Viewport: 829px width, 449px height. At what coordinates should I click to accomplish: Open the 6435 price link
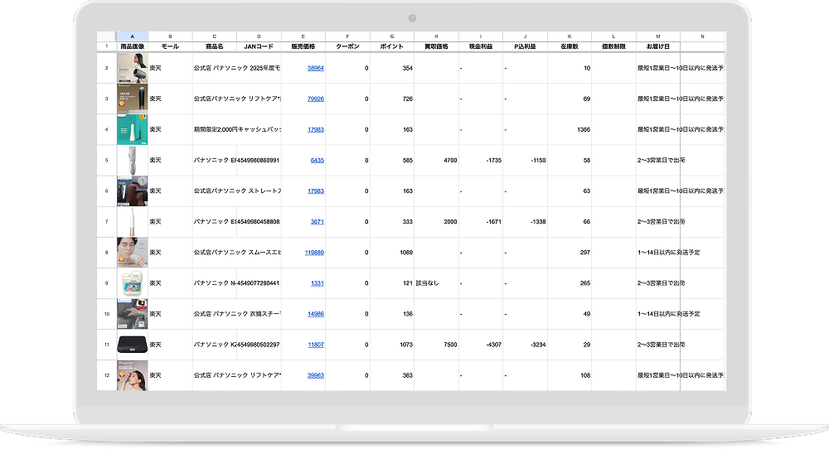(x=318, y=160)
